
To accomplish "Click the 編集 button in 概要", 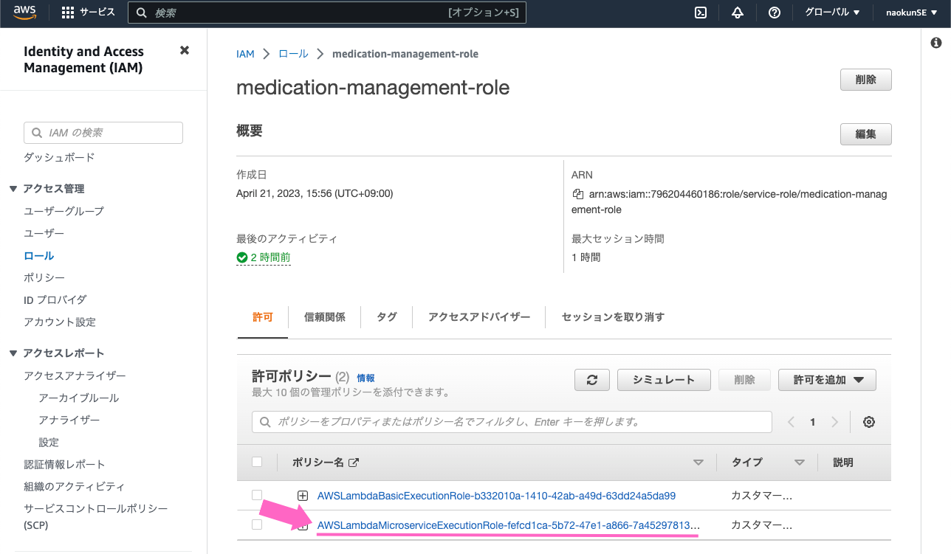I will [x=866, y=134].
